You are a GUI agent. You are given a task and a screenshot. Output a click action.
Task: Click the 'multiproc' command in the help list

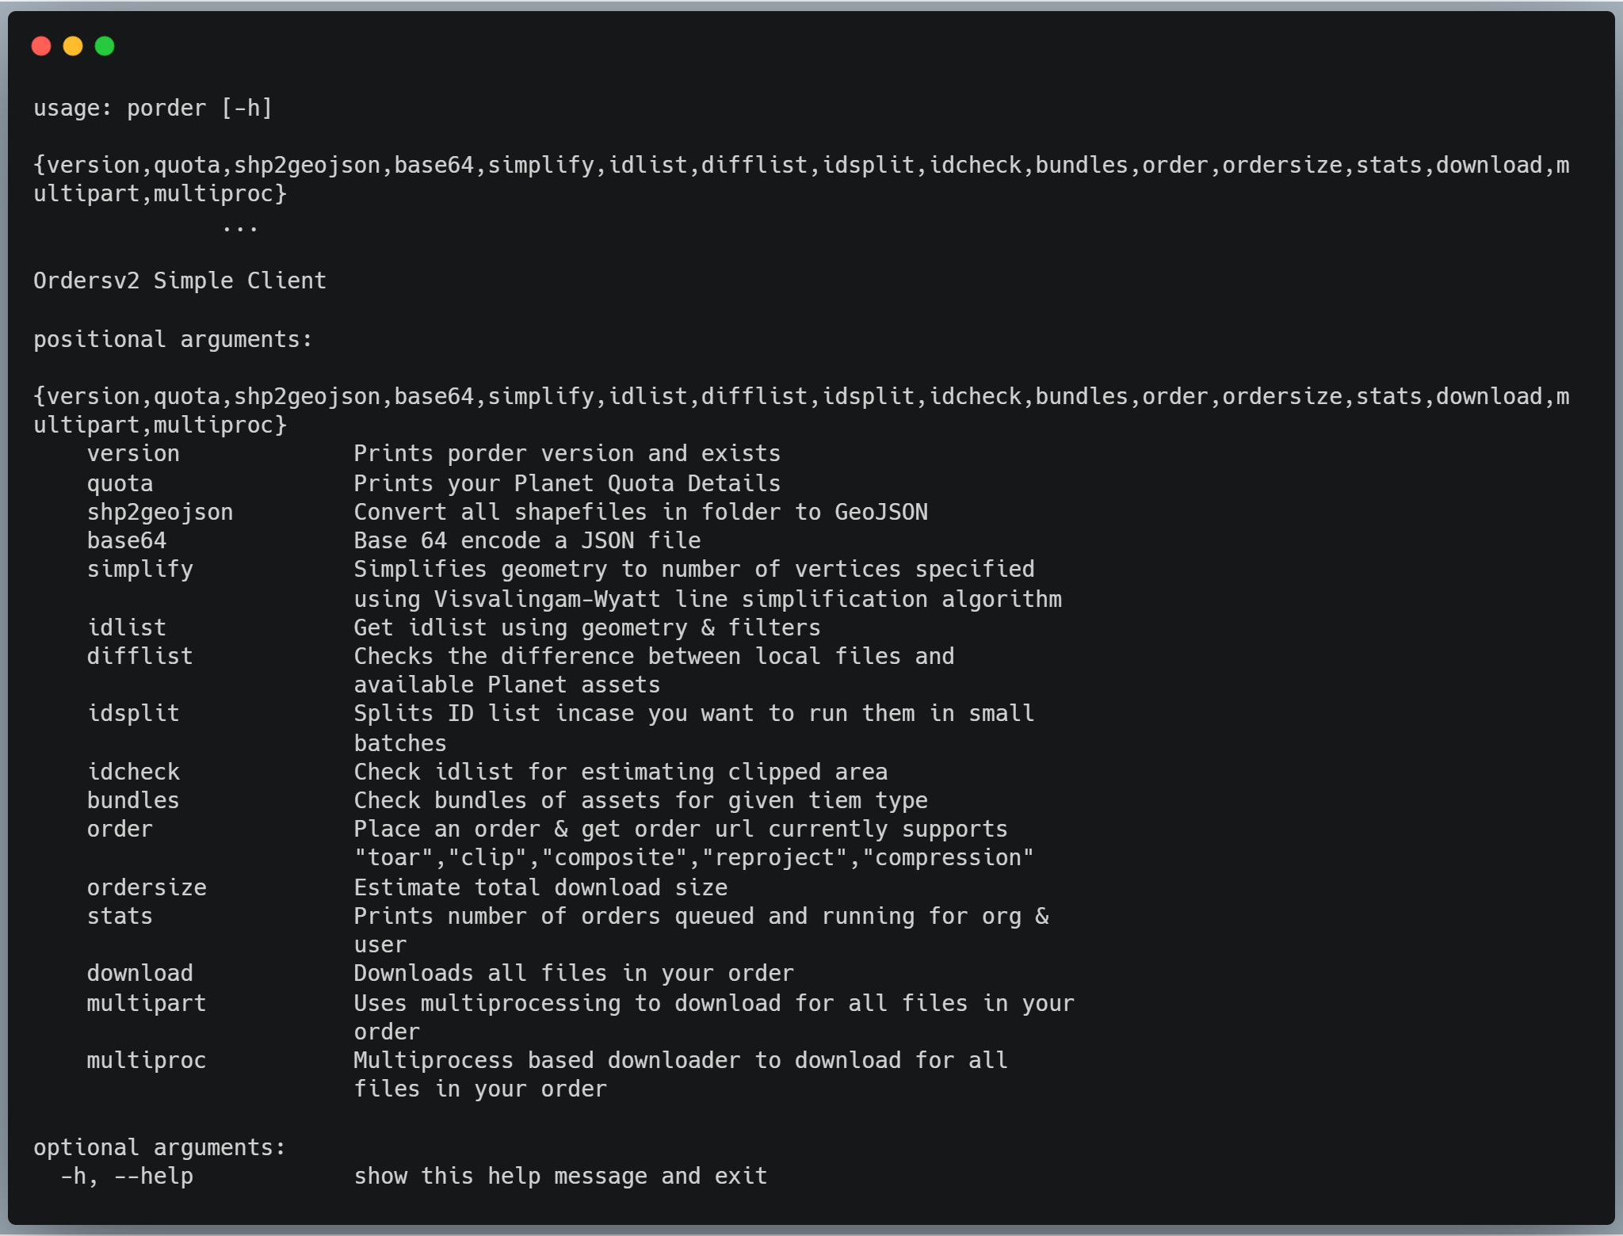coord(147,1061)
